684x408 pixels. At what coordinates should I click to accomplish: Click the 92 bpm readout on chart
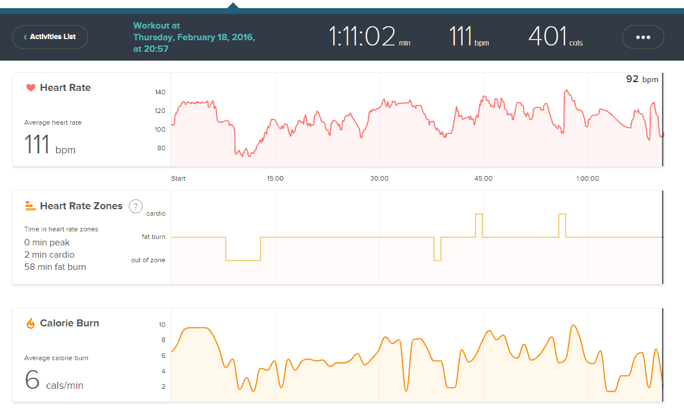[x=641, y=79]
